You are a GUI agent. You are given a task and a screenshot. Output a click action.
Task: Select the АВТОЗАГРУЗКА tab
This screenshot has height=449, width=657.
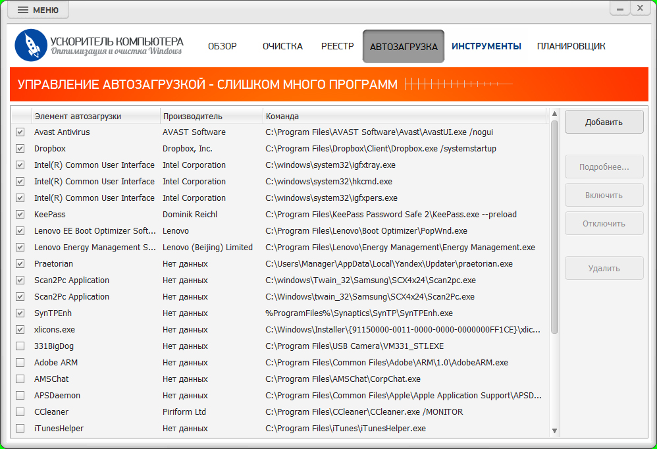[404, 47]
